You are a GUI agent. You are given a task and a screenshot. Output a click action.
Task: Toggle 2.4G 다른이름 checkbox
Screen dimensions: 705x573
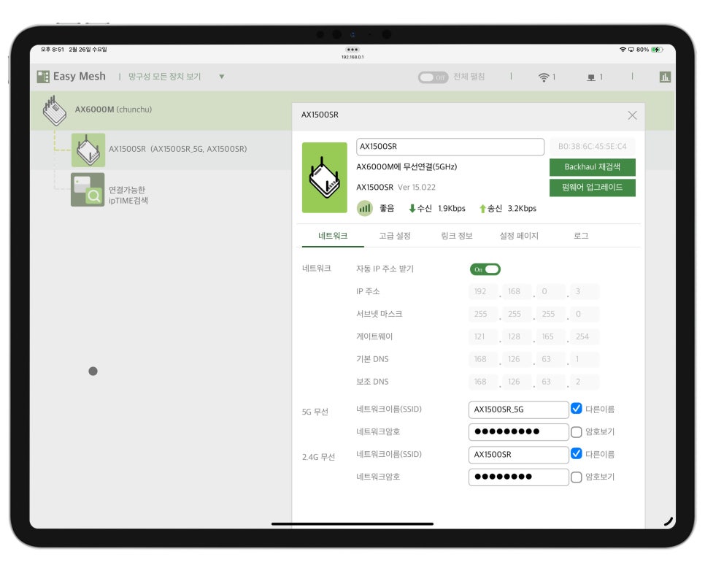(x=577, y=453)
